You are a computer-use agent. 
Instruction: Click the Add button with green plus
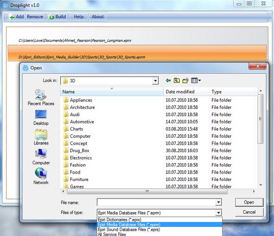16,17
